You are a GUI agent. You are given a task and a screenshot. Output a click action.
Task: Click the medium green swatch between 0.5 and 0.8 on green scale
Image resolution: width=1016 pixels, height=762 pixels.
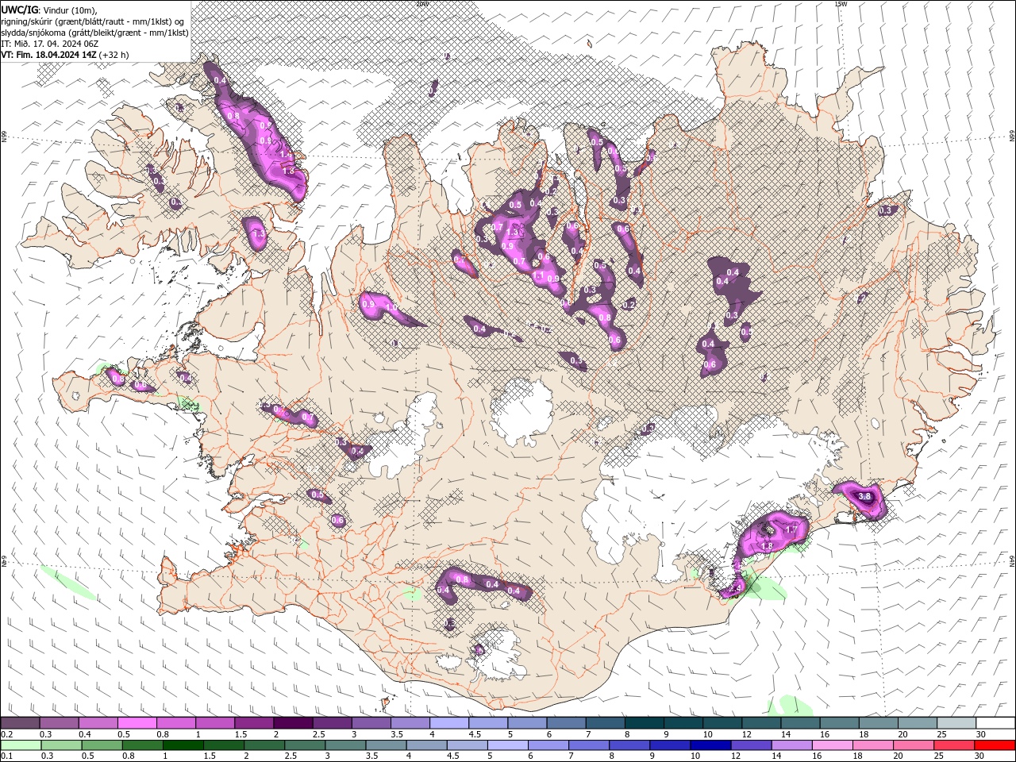click(x=102, y=745)
